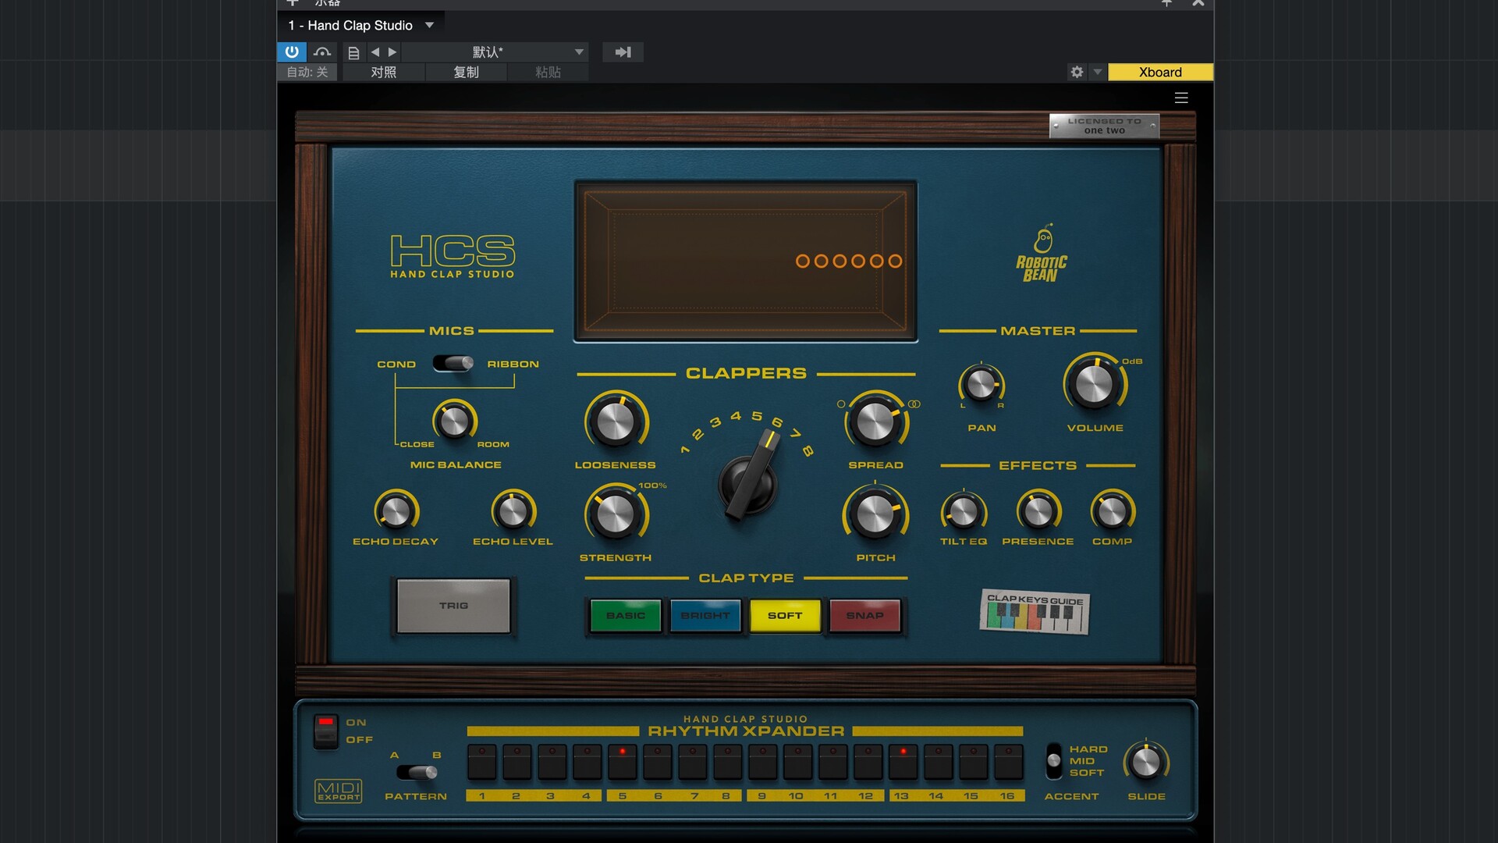Click the HCS Hand Clap Studio logo

click(453, 256)
